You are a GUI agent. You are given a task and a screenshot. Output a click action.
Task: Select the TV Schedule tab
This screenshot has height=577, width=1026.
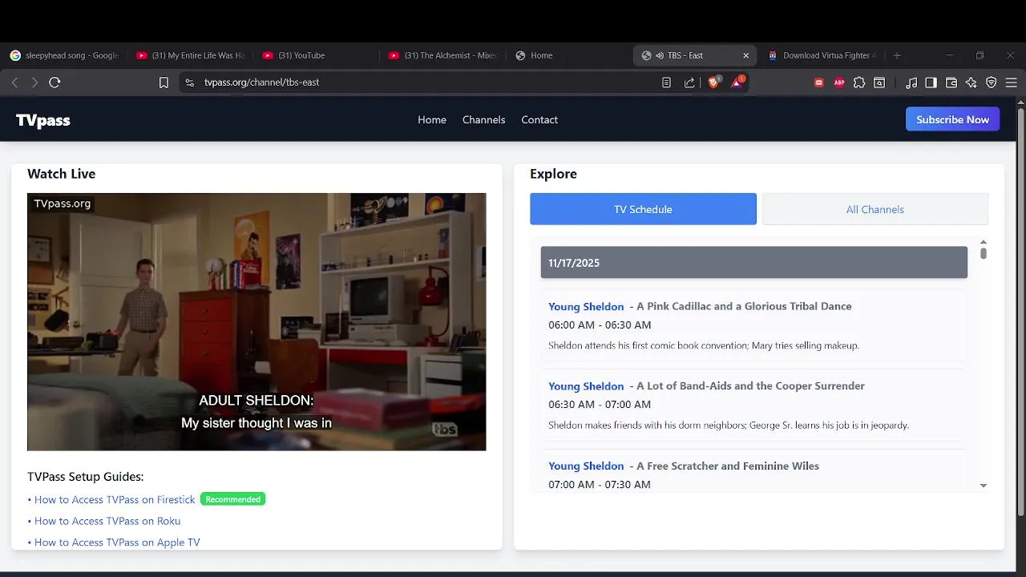pyautogui.click(x=643, y=209)
